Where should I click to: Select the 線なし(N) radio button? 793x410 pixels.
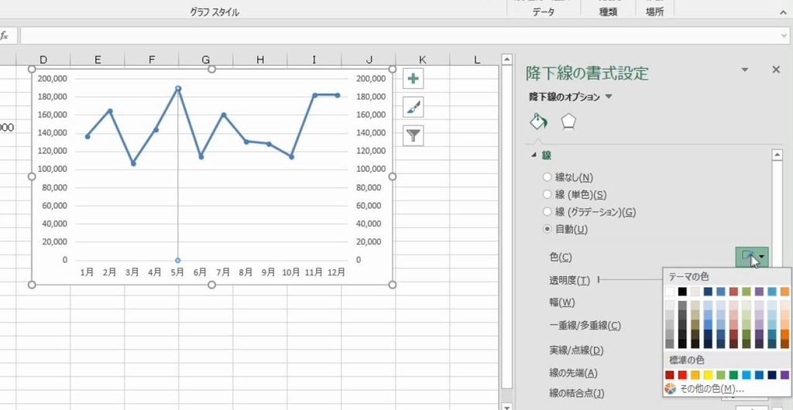[x=547, y=177]
